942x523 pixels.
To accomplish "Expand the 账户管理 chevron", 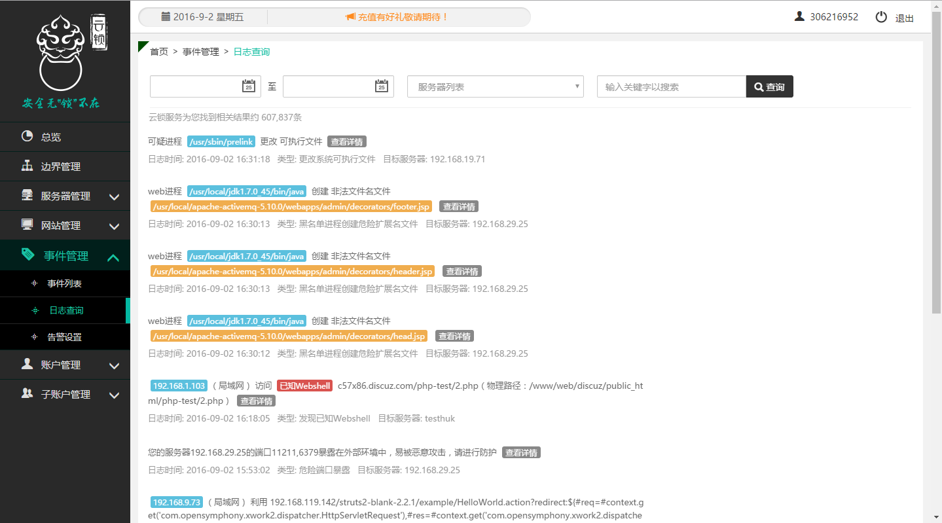I will (114, 365).
